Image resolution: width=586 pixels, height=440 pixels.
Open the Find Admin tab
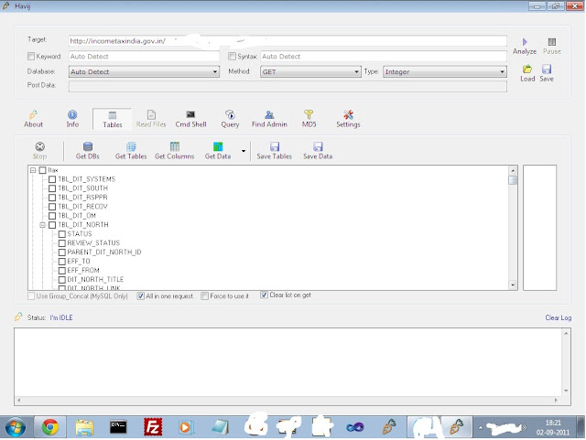(x=269, y=119)
